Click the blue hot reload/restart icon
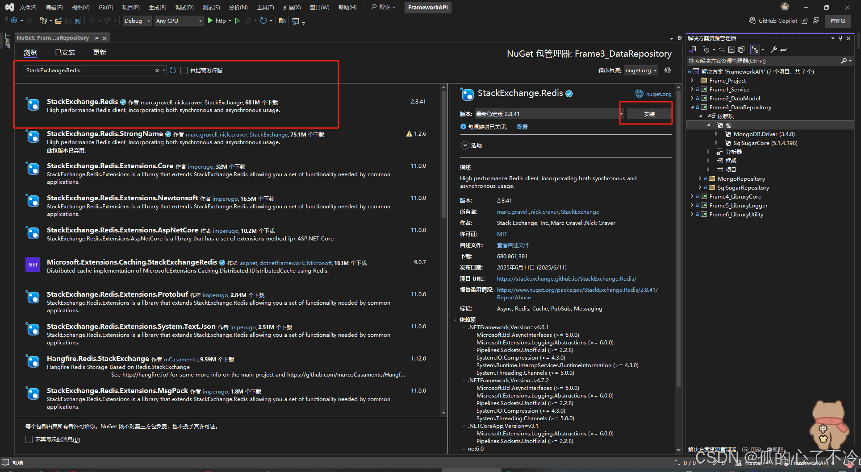Viewport: 861px width, 472px height. pyautogui.click(x=263, y=21)
